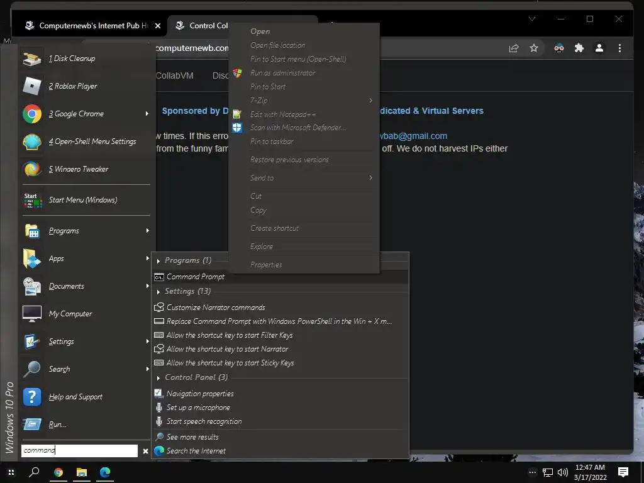Viewport: 644px width, 483px height.
Task: Select Pin to taskbar
Action: pyautogui.click(x=304, y=142)
